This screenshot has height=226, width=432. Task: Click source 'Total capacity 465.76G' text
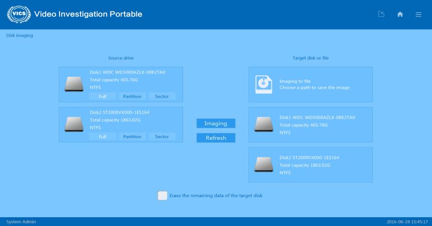(x=114, y=80)
